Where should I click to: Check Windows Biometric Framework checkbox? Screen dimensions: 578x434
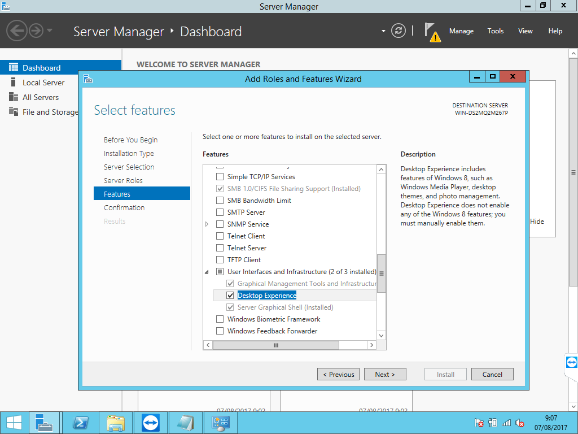coord(220,319)
